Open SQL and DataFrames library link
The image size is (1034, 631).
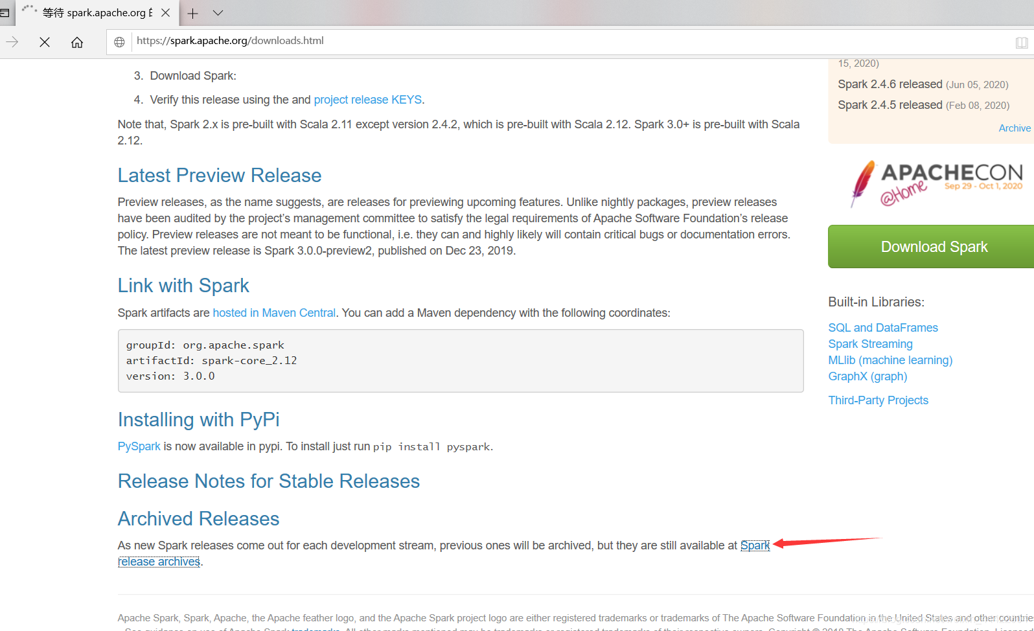pos(882,328)
